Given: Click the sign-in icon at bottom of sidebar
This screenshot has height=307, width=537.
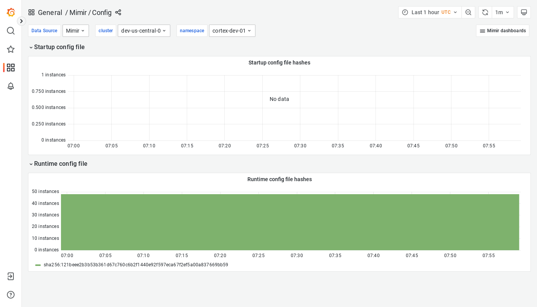Looking at the screenshot, I should pos(11,276).
